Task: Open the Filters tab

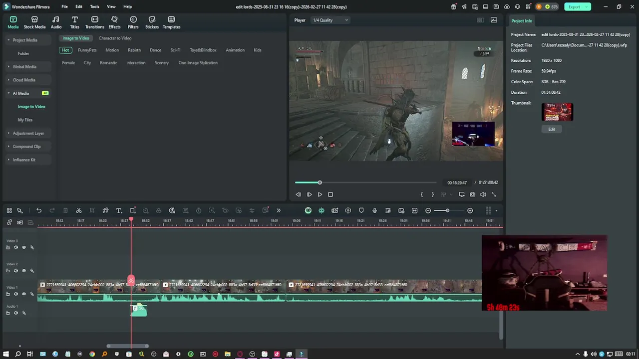Action: pyautogui.click(x=133, y=22)
